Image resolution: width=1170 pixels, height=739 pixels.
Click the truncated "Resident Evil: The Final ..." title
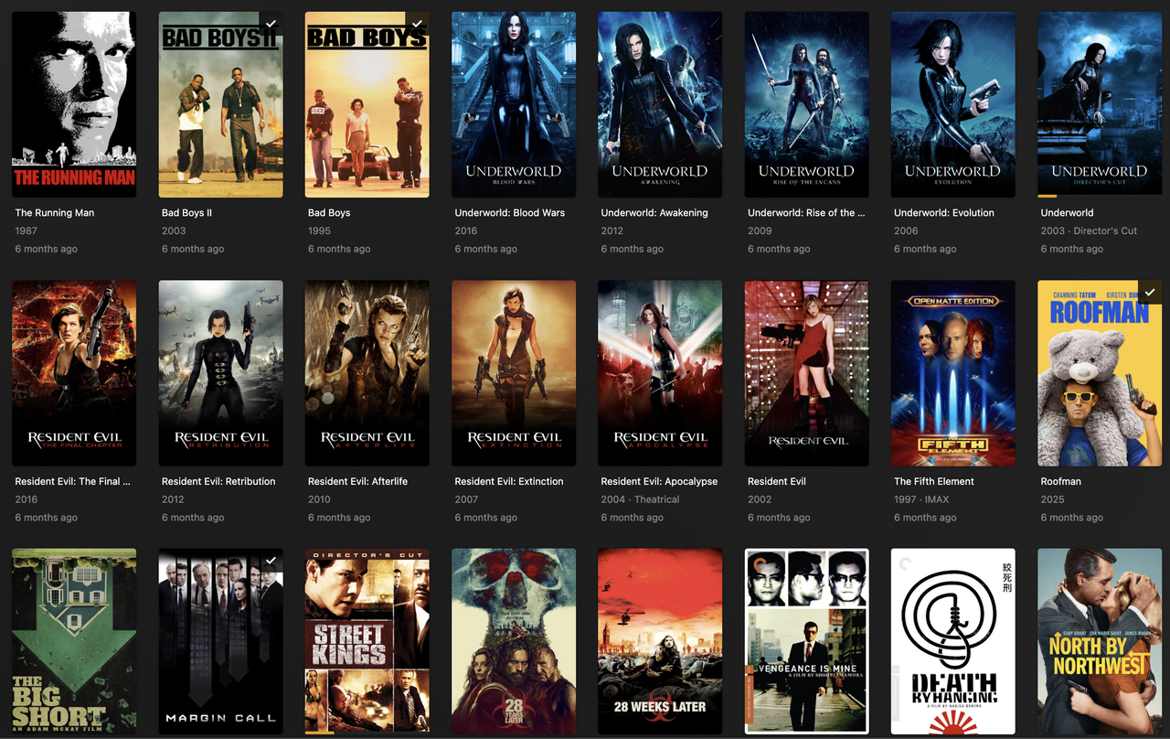(73, 481)
